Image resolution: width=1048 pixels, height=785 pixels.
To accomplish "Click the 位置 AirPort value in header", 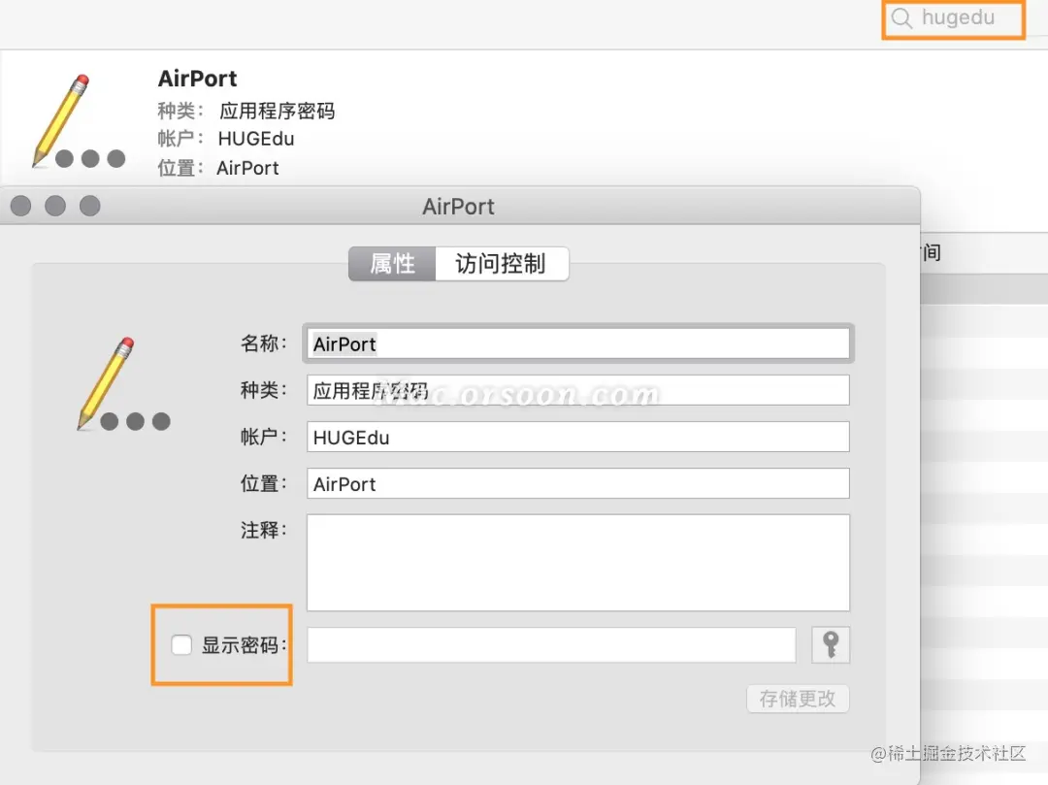I will pyautogui.click(x=247, y=168).
